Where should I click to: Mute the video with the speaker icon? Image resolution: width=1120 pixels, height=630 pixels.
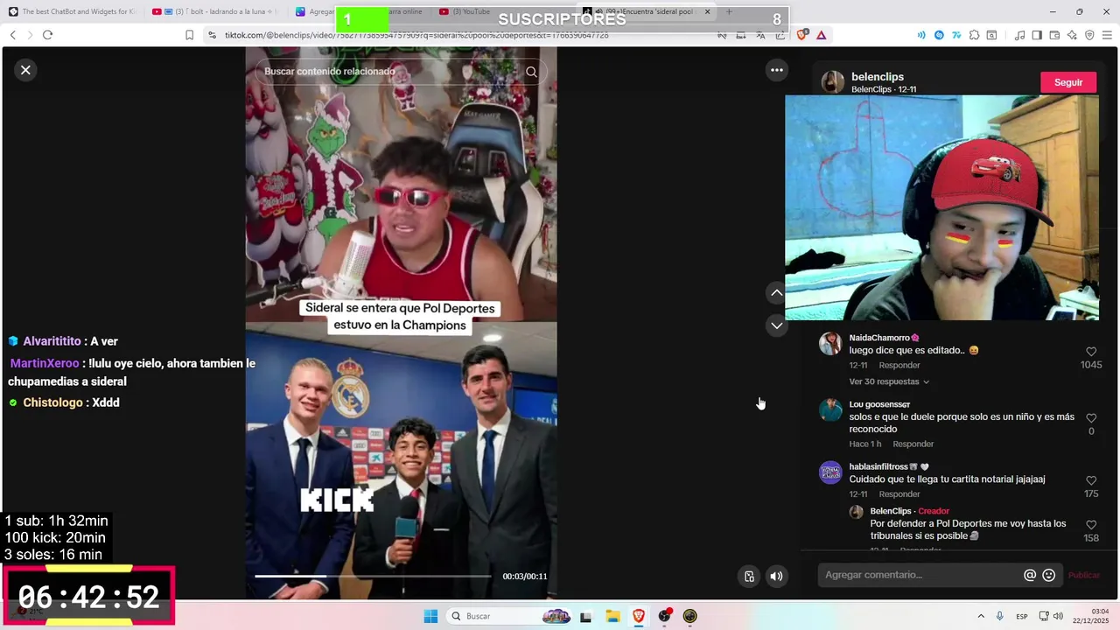776,576
